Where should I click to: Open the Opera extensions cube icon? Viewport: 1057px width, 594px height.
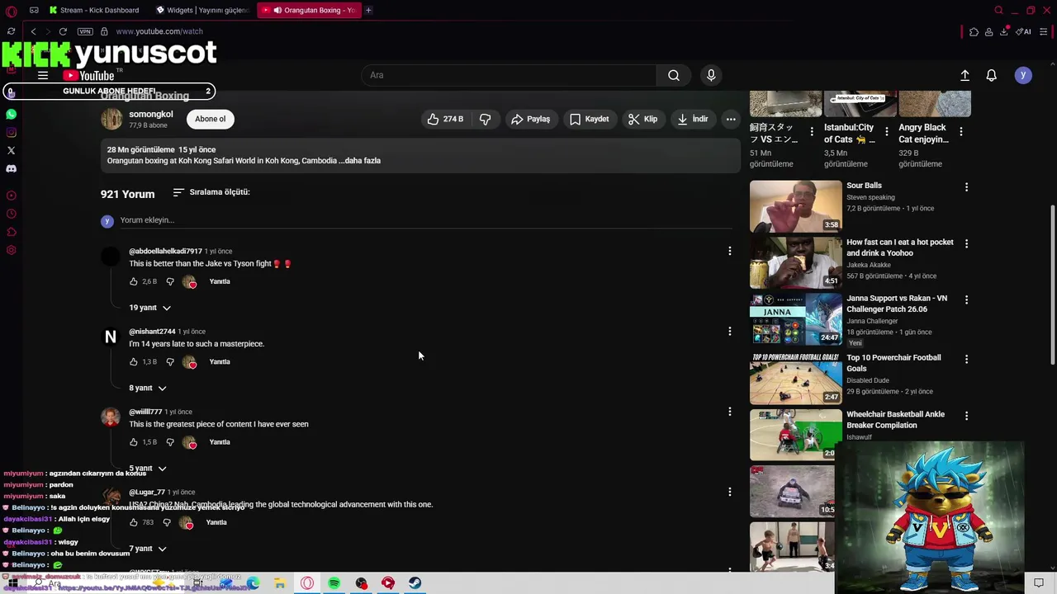974,31
